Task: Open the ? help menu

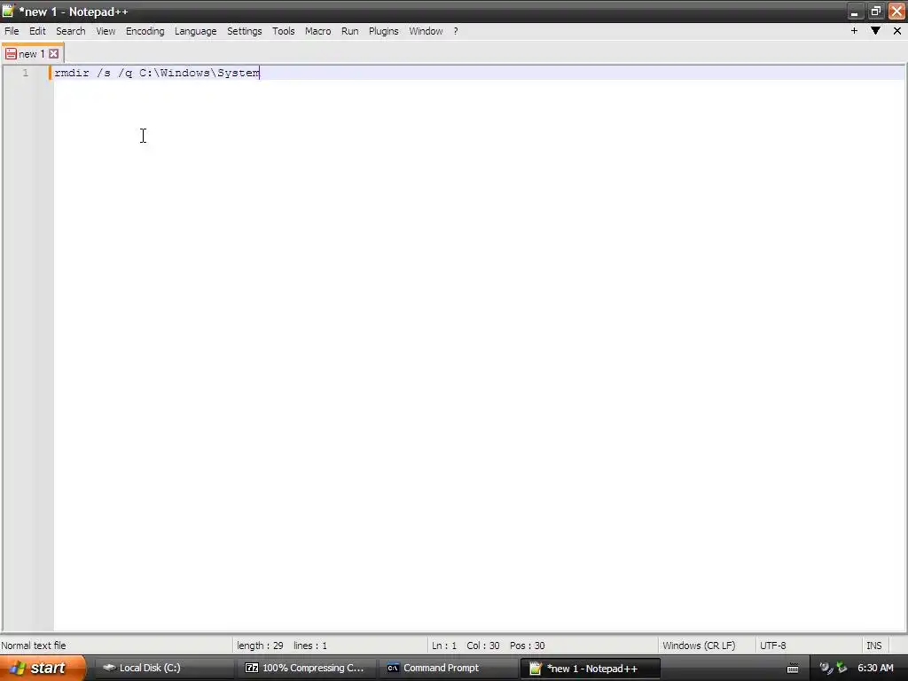Action: (456, 31)
